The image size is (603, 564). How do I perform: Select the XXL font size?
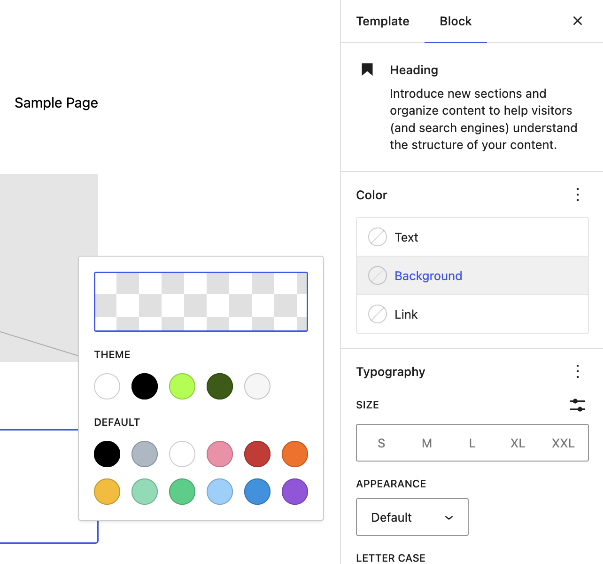(563, 443)
